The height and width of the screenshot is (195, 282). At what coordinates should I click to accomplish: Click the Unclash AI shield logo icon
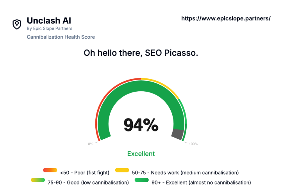click(x=17, y=24)
